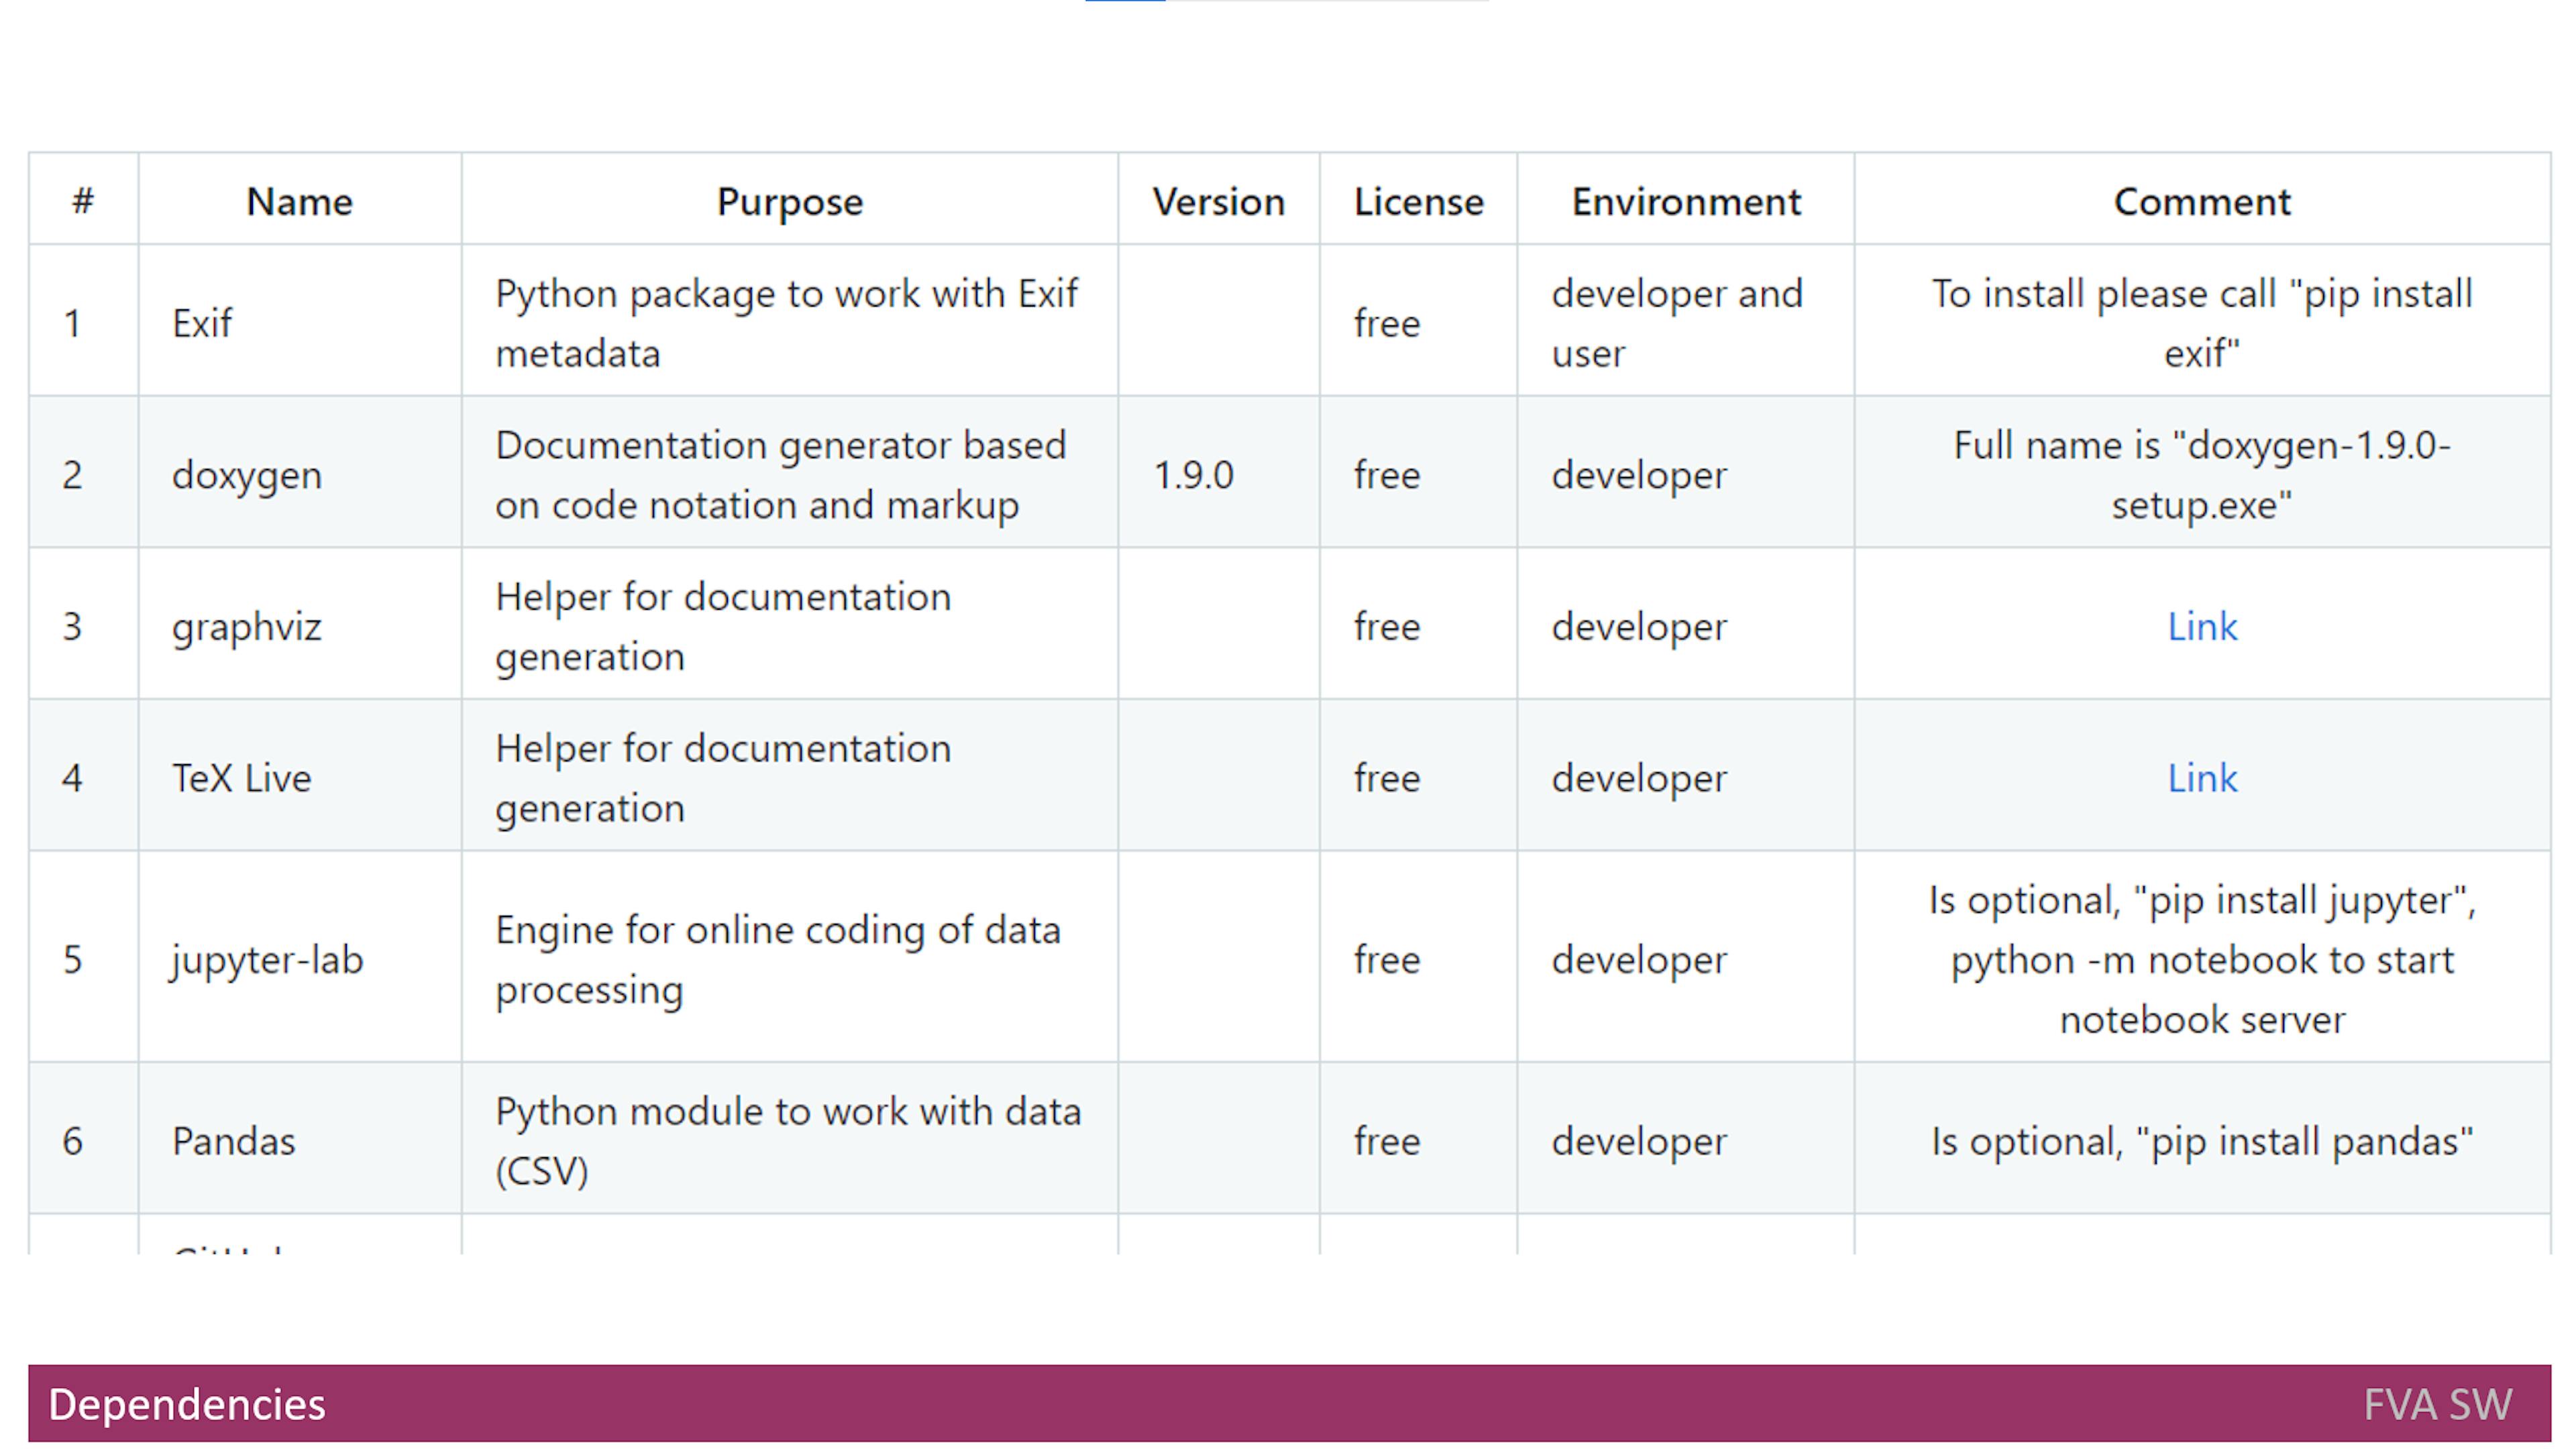This screenshot has width=2576, height=1449.
Task: Click the pip install exif comment text
Action: point(2202,323)
